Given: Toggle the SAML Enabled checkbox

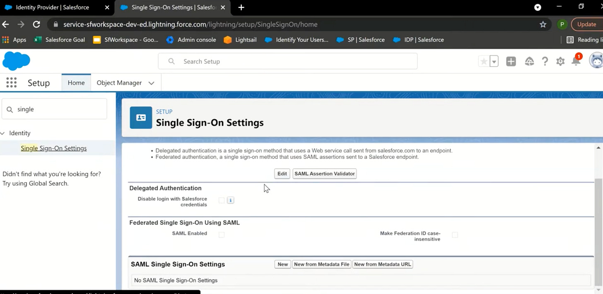Looking at the screenshot, I should pos(222,235).
